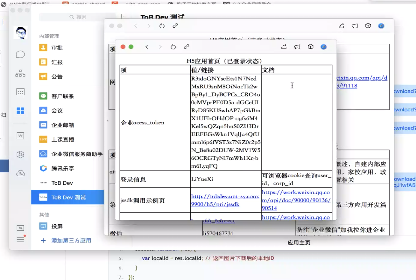Click the 内部管理 section header
This screenshot has width=416, height=280.
[x=49, y=36]
